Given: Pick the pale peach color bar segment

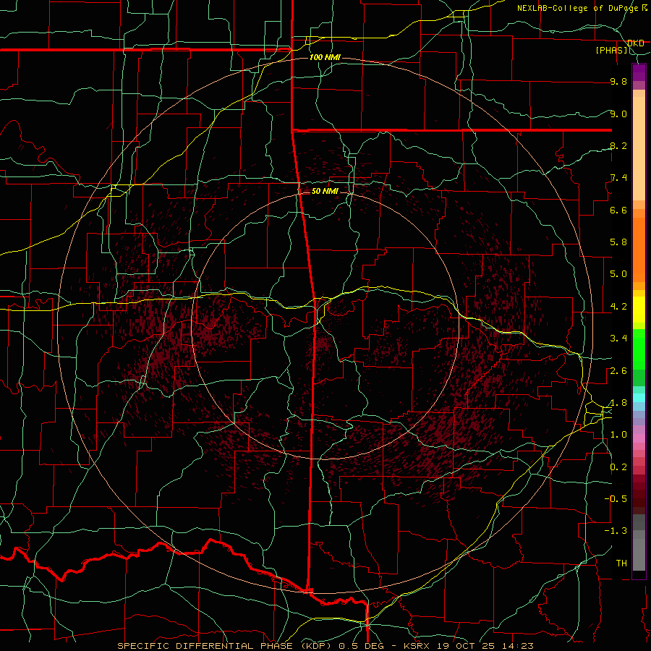Looking at the screenshot, I should point(639,150).
